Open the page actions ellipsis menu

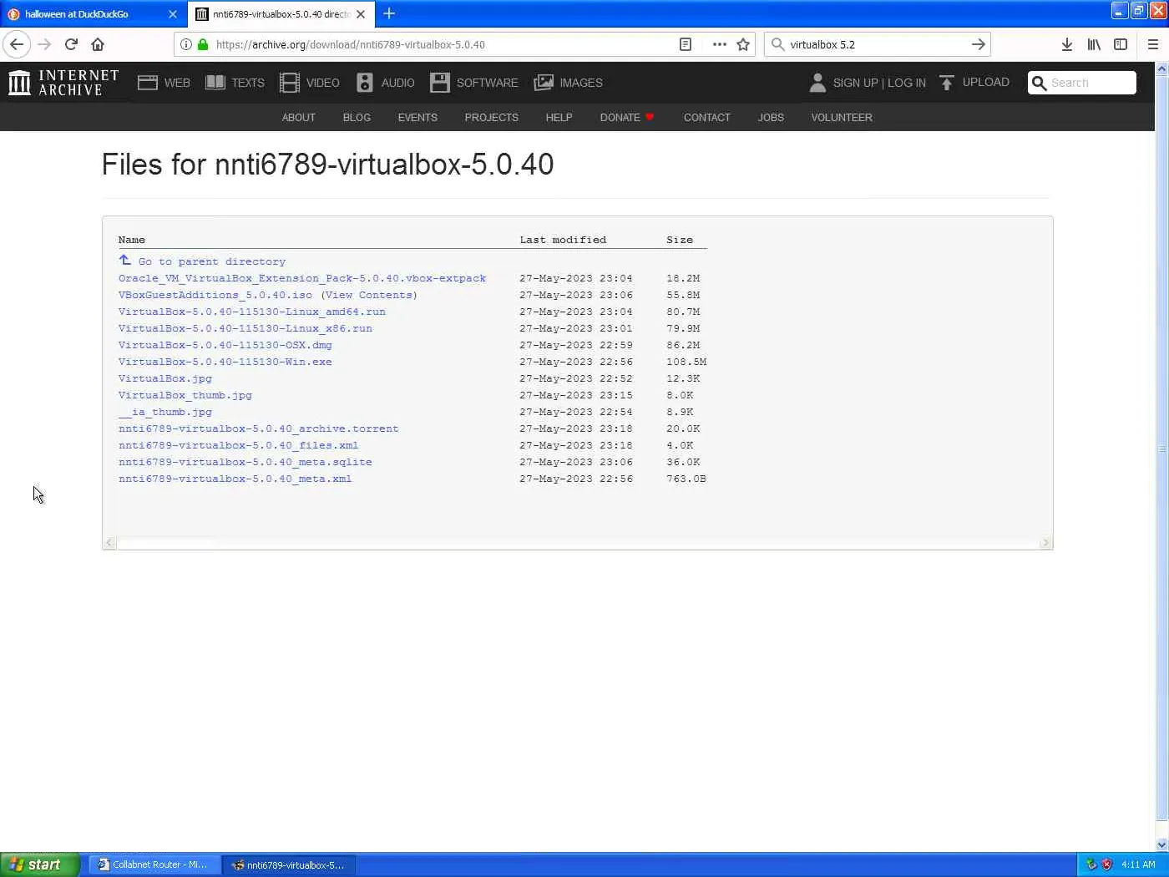pos(719,44)
